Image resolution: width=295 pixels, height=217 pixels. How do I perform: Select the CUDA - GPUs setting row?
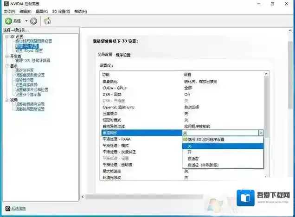coord(182,88)
